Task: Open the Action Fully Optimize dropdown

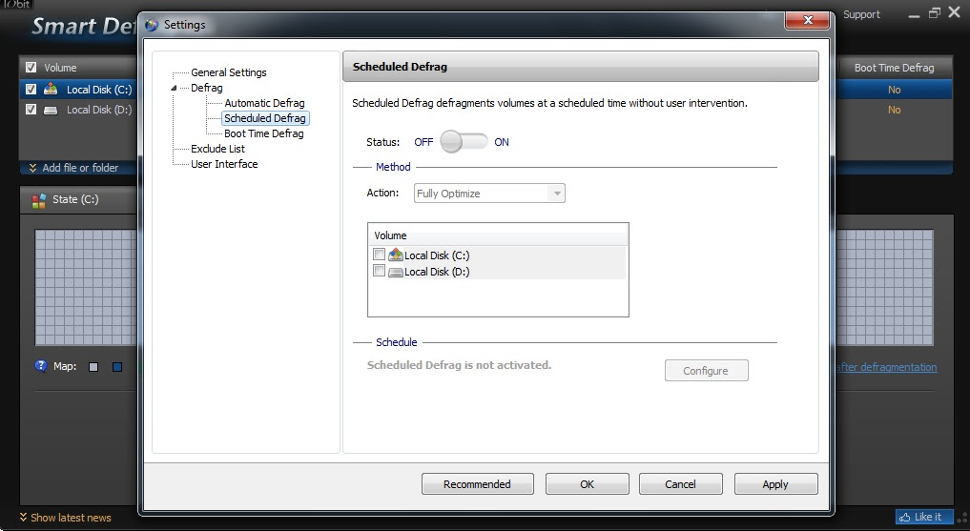Action: pyautogui.click(x=489, y=193)
